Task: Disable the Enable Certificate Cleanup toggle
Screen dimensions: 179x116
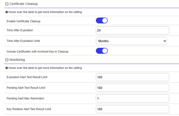Action: [x=102, y=21]
